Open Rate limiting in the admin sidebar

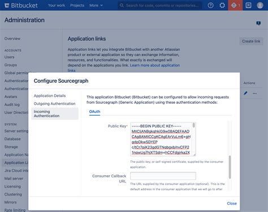pyautogui.click(x=15, y=210)
